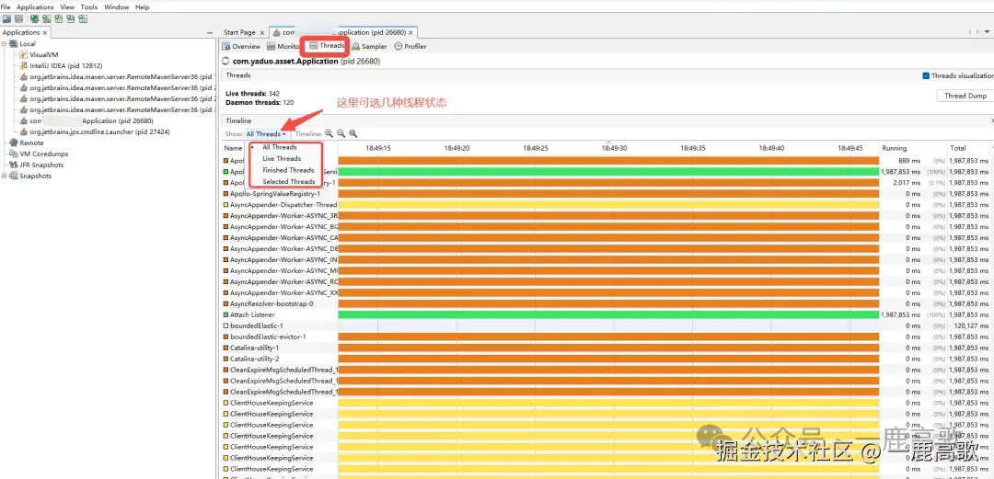The height and width of the screenshot is (479, 994).
Task: Click the IntelliJ IDEA process icon
Action: (x=24, y=66)
